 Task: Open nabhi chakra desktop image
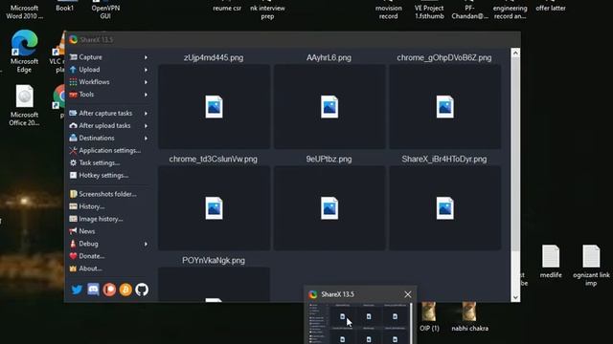[x=469, y=316]
